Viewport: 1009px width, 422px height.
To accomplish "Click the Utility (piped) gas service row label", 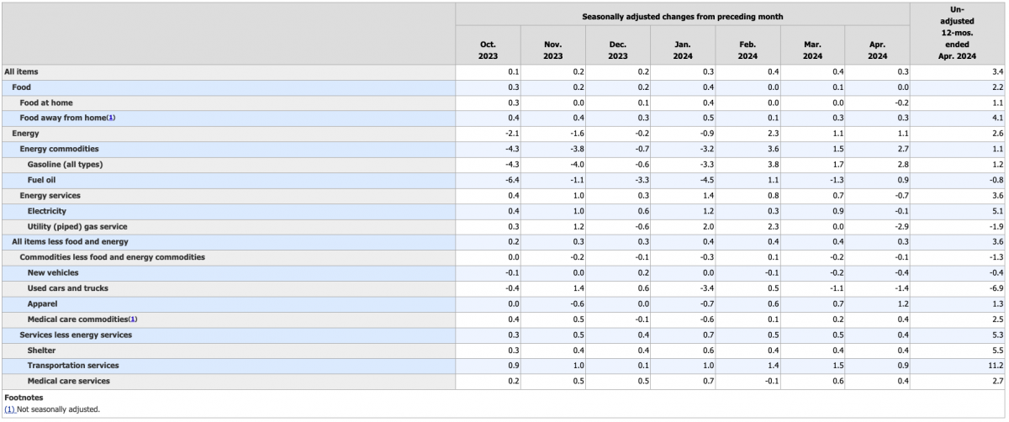I will pos(77,227).
